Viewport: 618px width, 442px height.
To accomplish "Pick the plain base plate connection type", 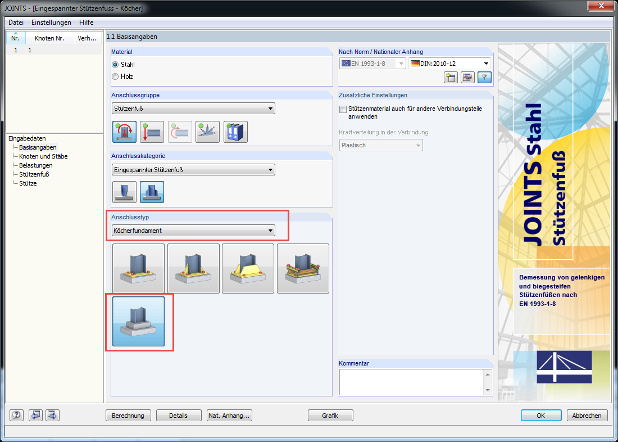I will click(x=138, y=268).
